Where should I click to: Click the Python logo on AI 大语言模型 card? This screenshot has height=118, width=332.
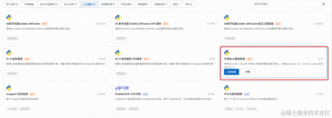pyautogui.click(x=9, y=53)
